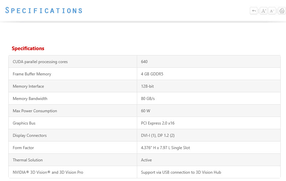Screen dimensions: 286x181
Task: Click the red Specifications table heading
Action: click(x=28, y=48)
